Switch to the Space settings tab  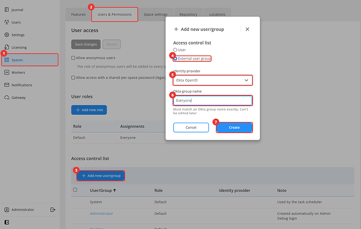[155, 14]
